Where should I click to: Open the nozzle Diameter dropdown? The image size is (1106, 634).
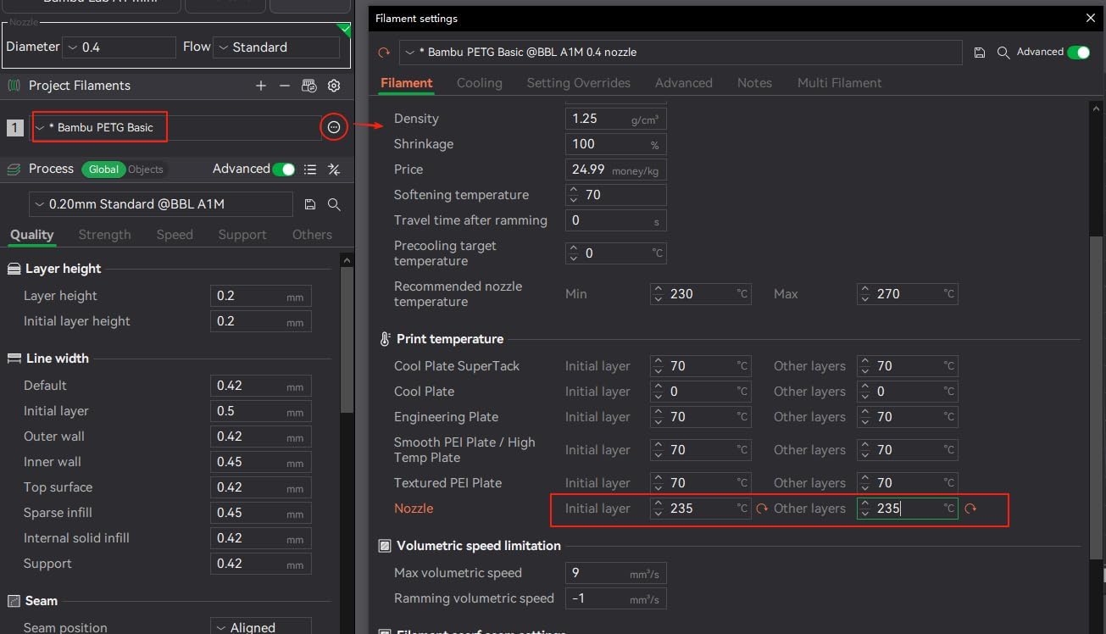point(119,47)
